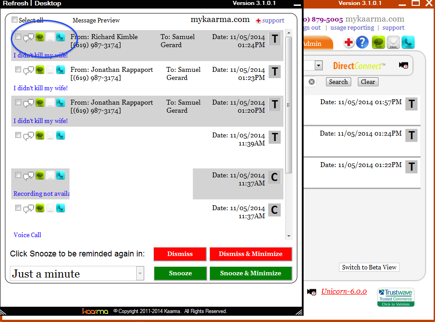Click email icon in Richard Kimble row
Image resolution: width=435 pixels, height=322 pixels.
[x=50, y=37]
